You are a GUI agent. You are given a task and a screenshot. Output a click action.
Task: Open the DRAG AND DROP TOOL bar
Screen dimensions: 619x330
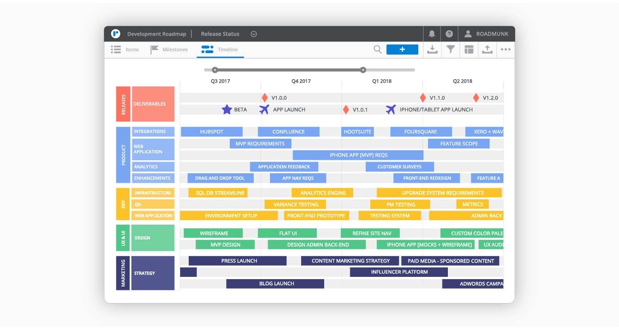220,178
